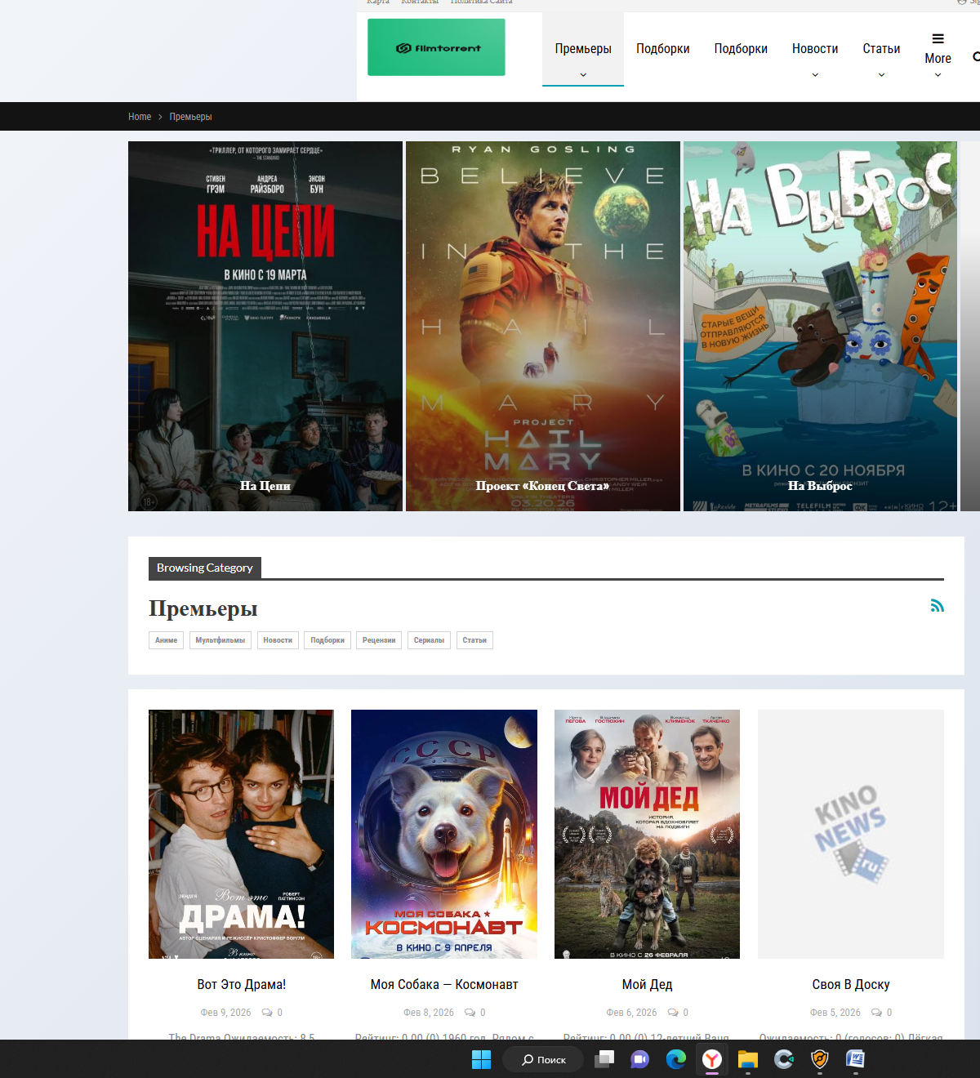The height and width of the screenshot is (1078, 980).
Task: Select Статьи tag under Премьеры heading
Action: [x=474, y=640]
